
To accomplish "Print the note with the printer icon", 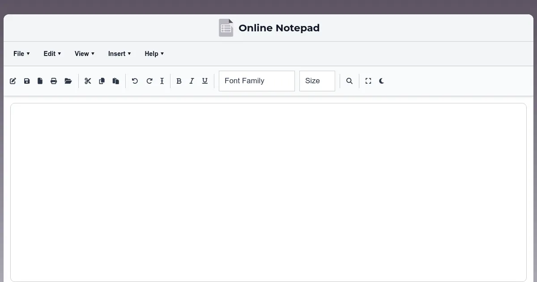I will point(54,81).
